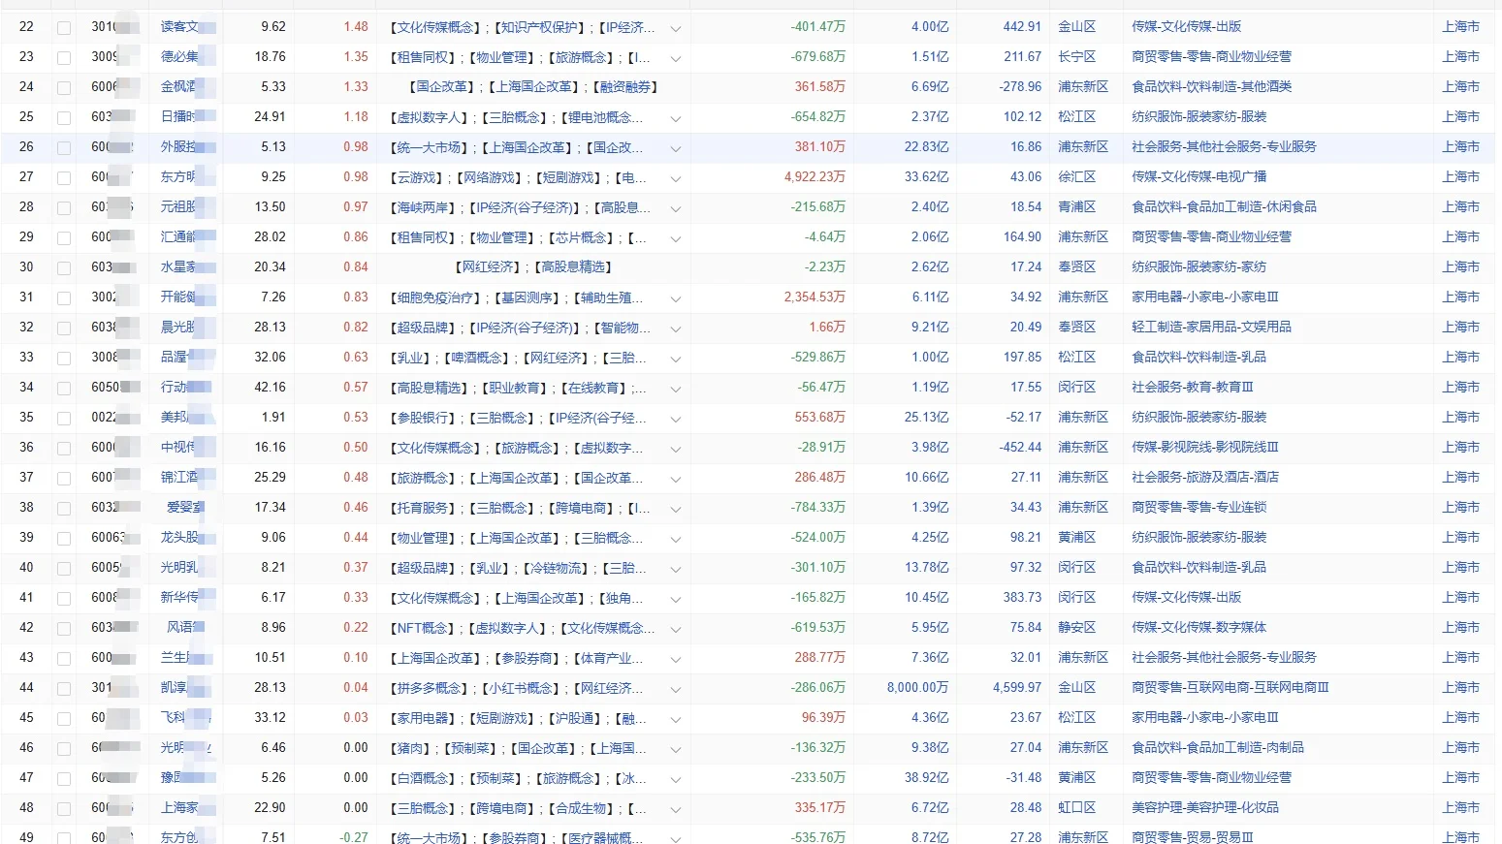Screen dimensions: 1502x844
Task: Select the 静安区 district cell
Action: (1076, 628)
